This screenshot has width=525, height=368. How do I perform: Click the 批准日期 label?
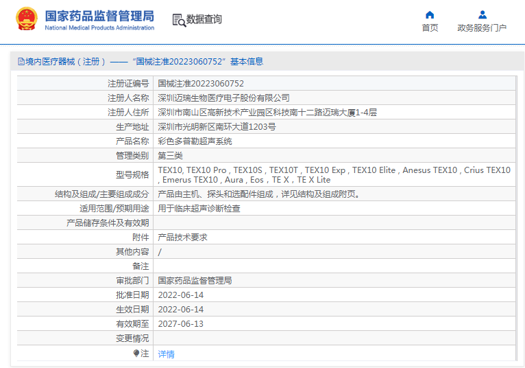(x=132, y=295)
